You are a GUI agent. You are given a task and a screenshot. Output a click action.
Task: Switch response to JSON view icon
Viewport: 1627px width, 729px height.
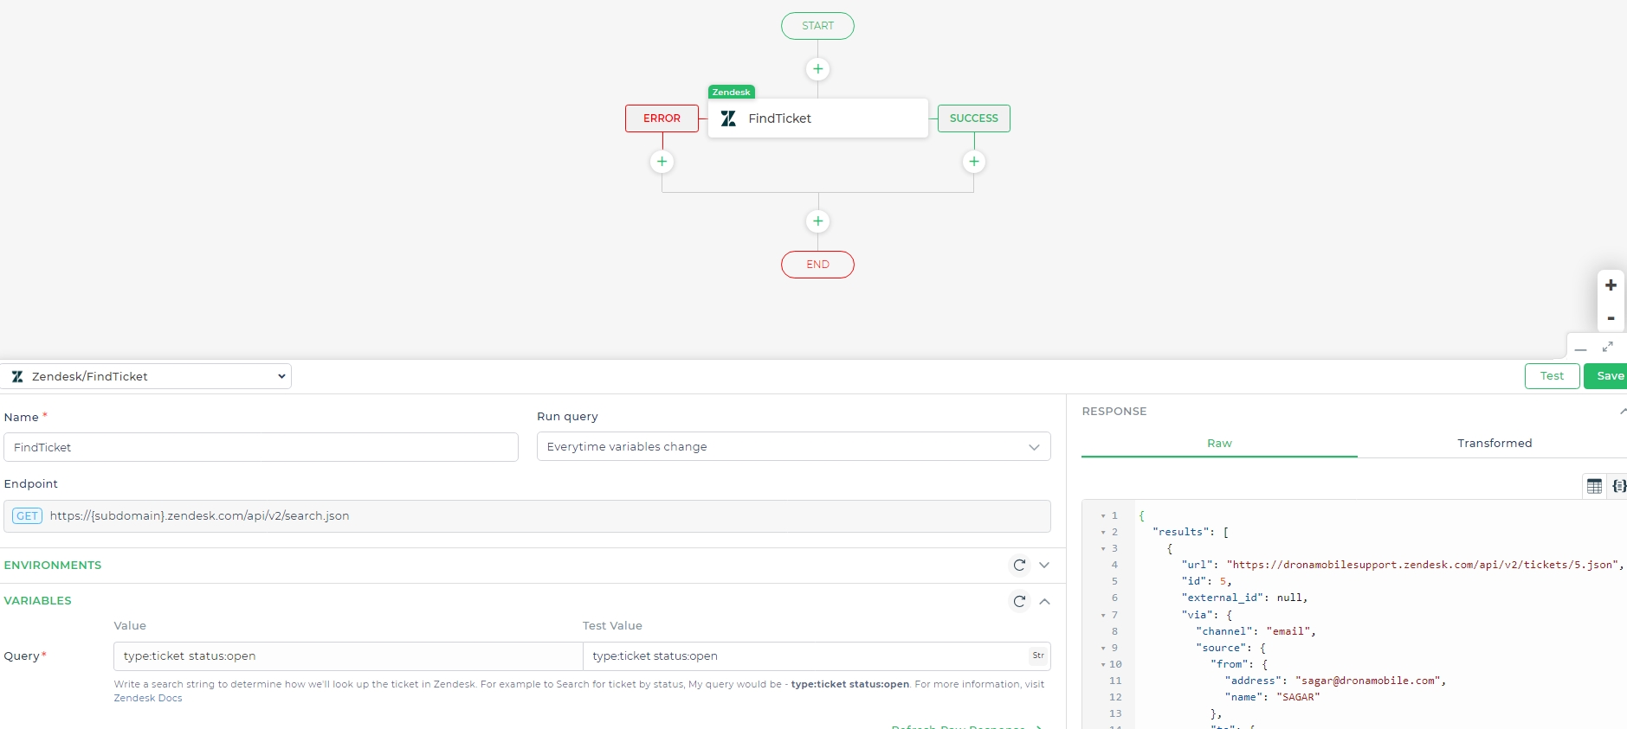[1618, 486]
